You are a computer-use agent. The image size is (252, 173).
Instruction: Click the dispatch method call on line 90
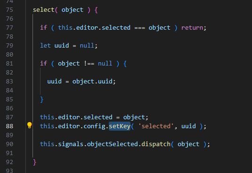(156, 144)
